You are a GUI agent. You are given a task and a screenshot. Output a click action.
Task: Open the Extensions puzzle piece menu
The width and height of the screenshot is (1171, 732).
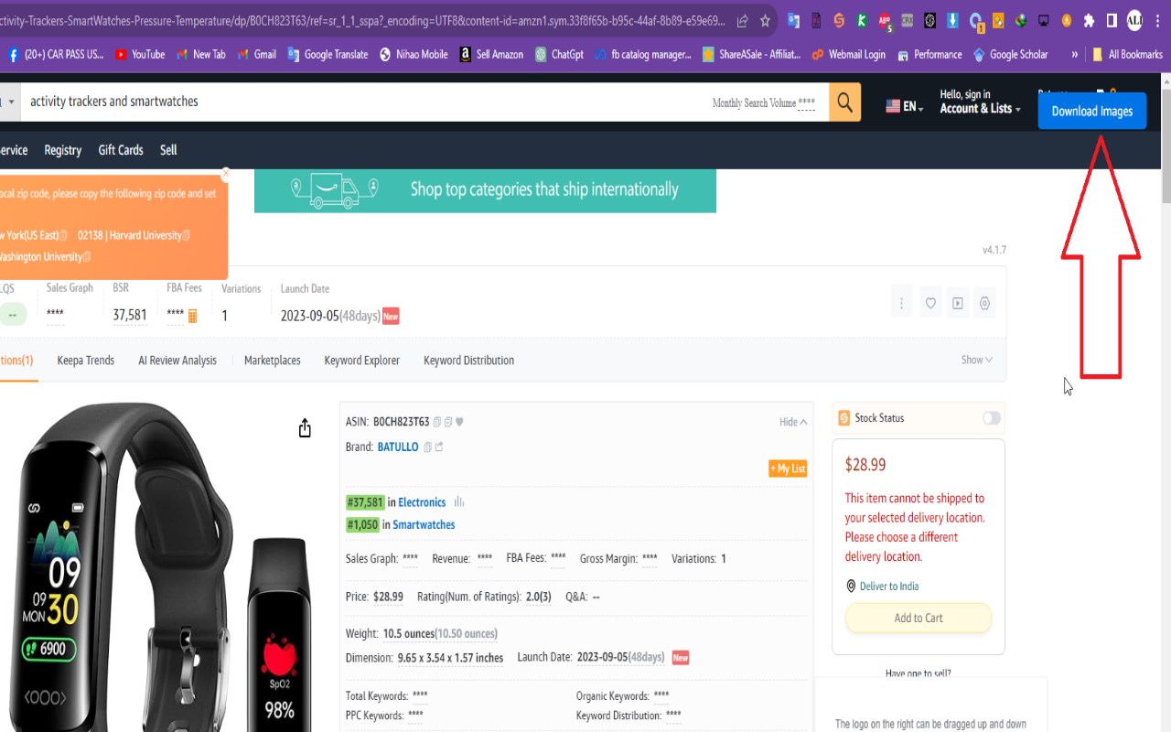coord(1089,20)
